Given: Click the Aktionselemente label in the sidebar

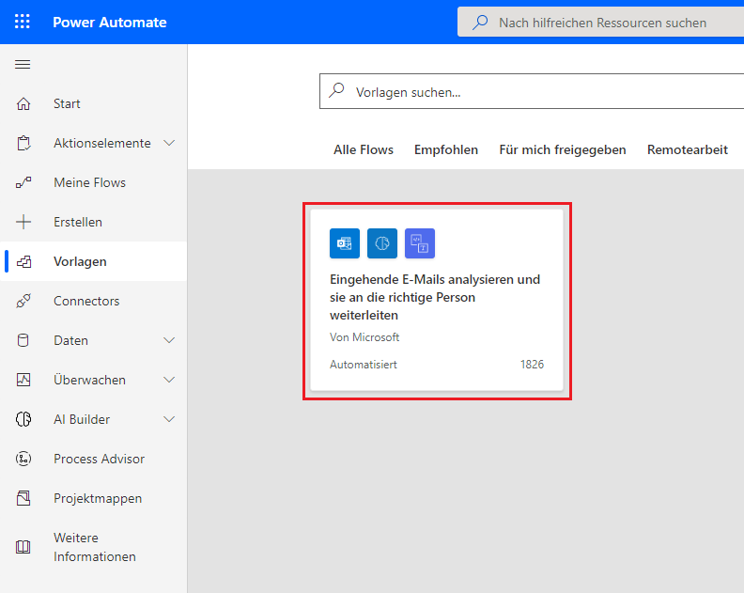Looking at the screenshot, I should click(x=102, y=143).
